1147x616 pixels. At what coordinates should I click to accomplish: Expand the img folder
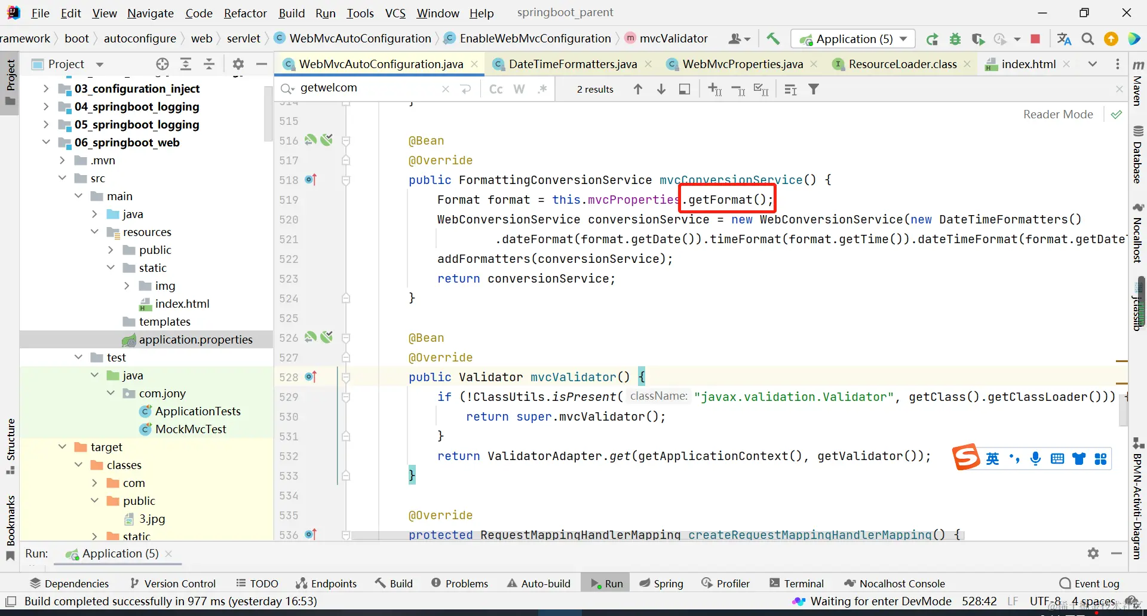[x=127, y=286]
